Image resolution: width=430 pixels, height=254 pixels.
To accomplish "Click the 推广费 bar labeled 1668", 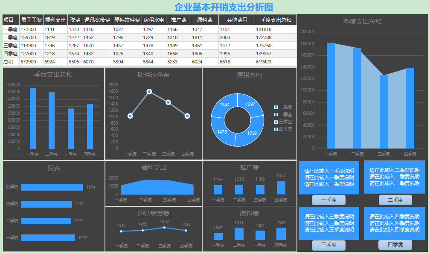I will pos(281,188).
